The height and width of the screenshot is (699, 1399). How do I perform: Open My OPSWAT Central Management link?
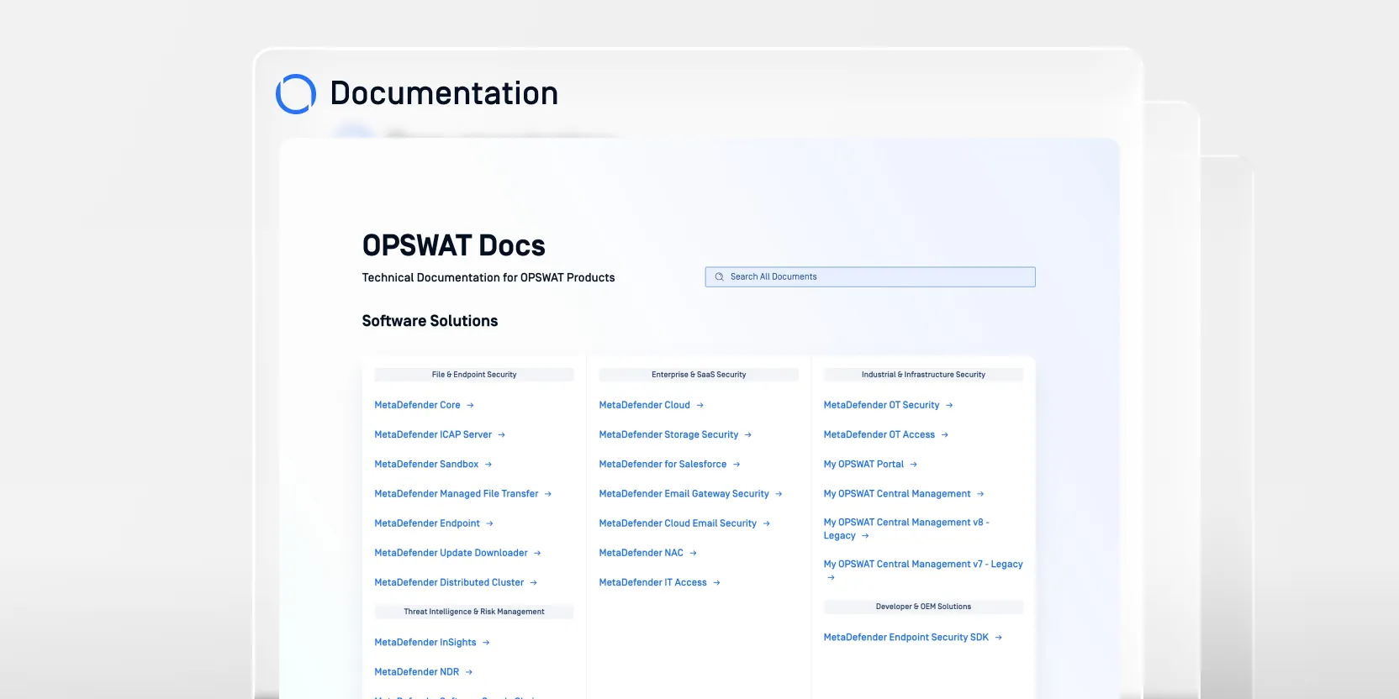point(897,494)
